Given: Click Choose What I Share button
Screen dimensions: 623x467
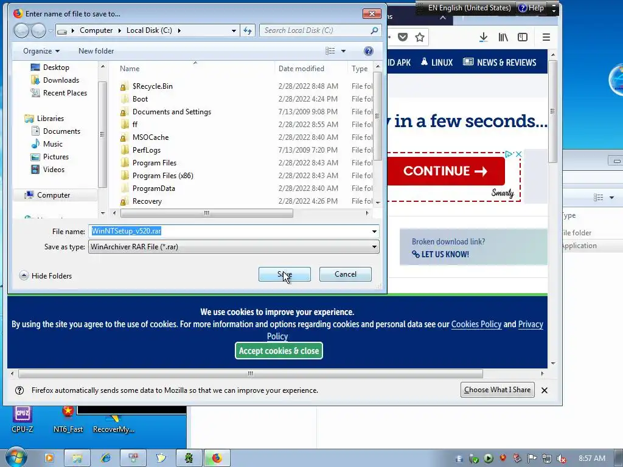Looking at the screenshot, I should [x=498, y=390].
